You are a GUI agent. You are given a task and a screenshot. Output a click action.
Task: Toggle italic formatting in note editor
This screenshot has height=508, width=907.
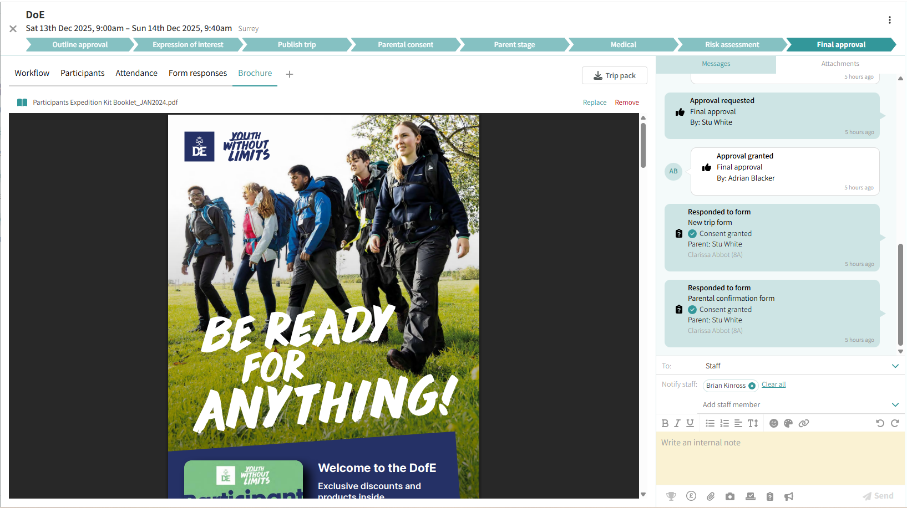click(x=677, y=423)
